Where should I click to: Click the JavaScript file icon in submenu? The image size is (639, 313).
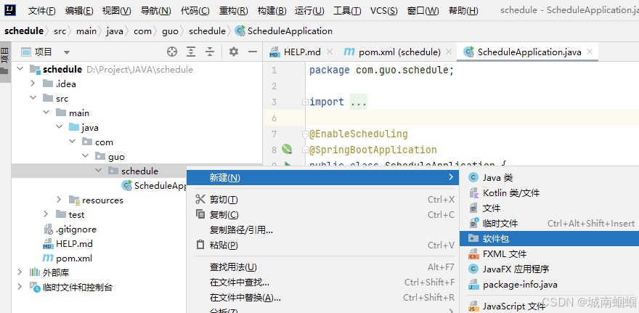[473, 306]
